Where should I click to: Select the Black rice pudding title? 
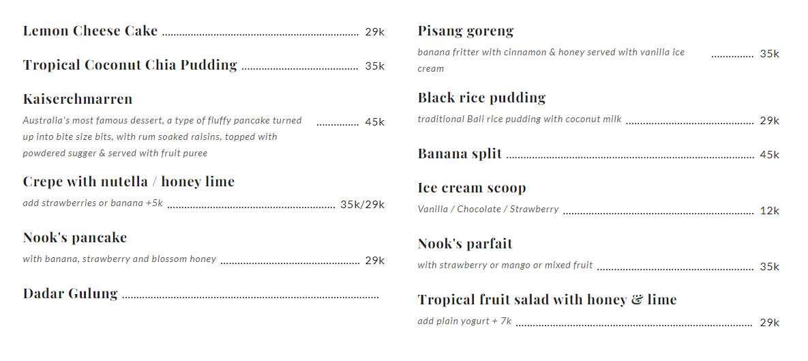pos(481,98)
